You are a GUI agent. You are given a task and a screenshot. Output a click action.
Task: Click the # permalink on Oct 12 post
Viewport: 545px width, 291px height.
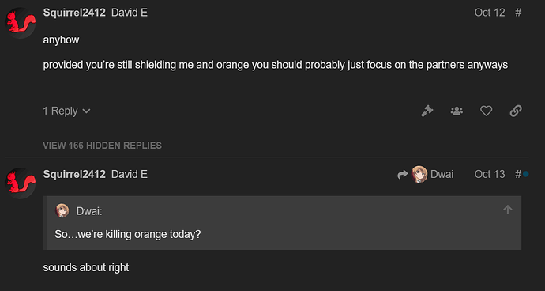coord(518,13)
